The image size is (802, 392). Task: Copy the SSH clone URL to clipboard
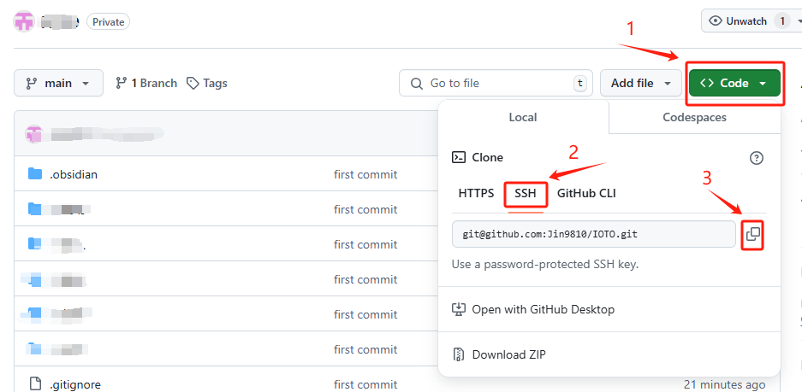(753, 234)
